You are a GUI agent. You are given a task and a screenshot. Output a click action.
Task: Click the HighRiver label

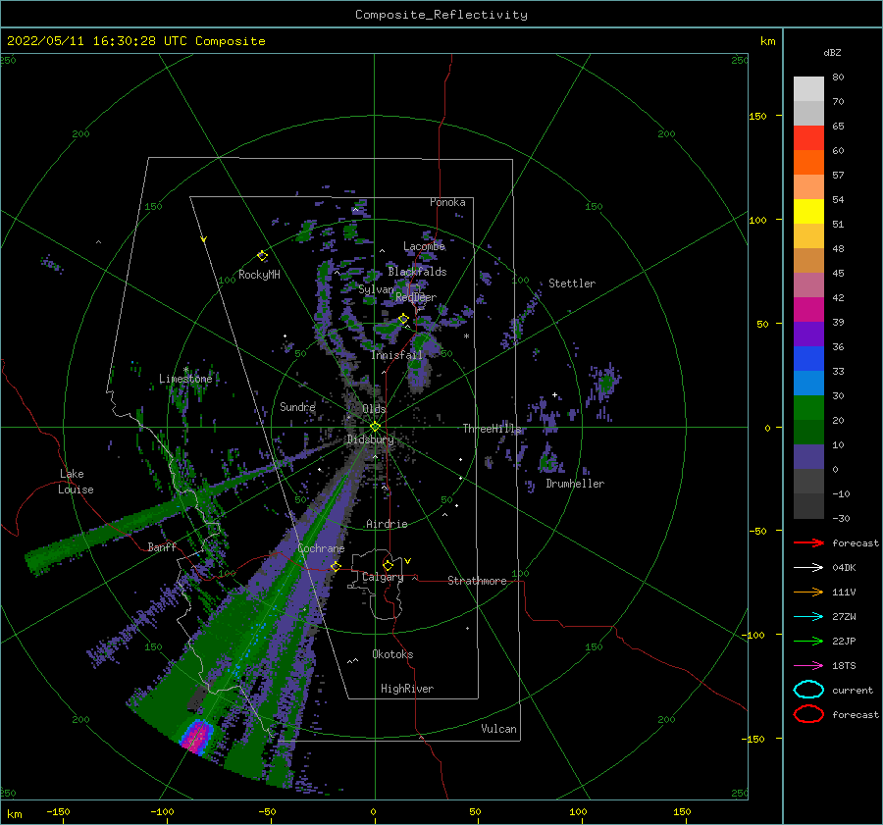pos(406,689)
